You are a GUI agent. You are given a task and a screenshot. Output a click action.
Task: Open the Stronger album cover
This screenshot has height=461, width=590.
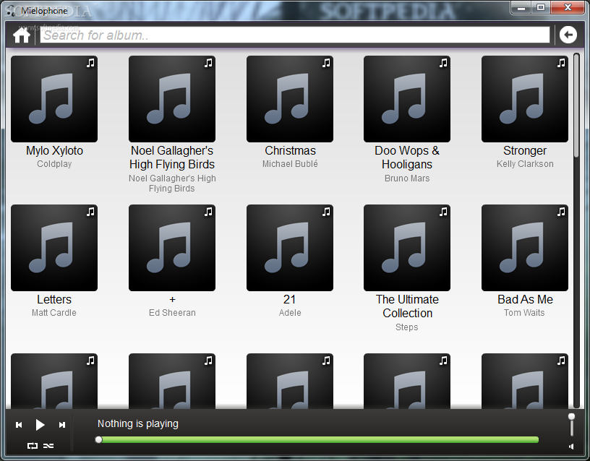[x=525, y=99]
